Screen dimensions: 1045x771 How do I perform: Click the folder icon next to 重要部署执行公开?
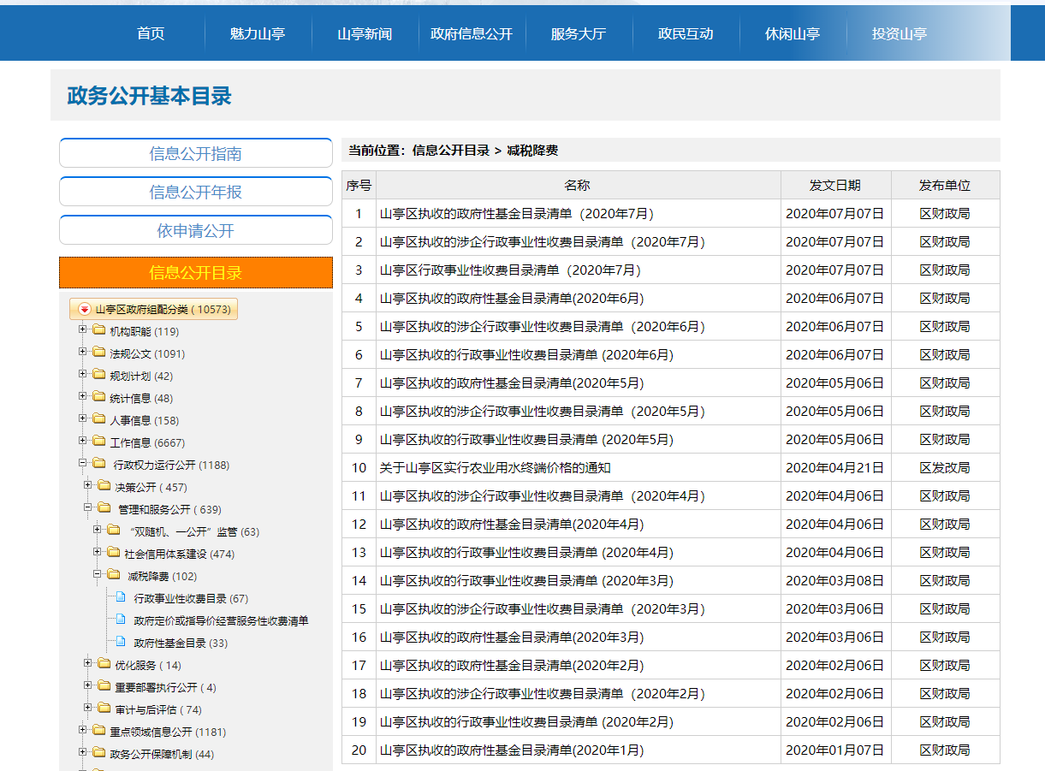tap(104, 686)
